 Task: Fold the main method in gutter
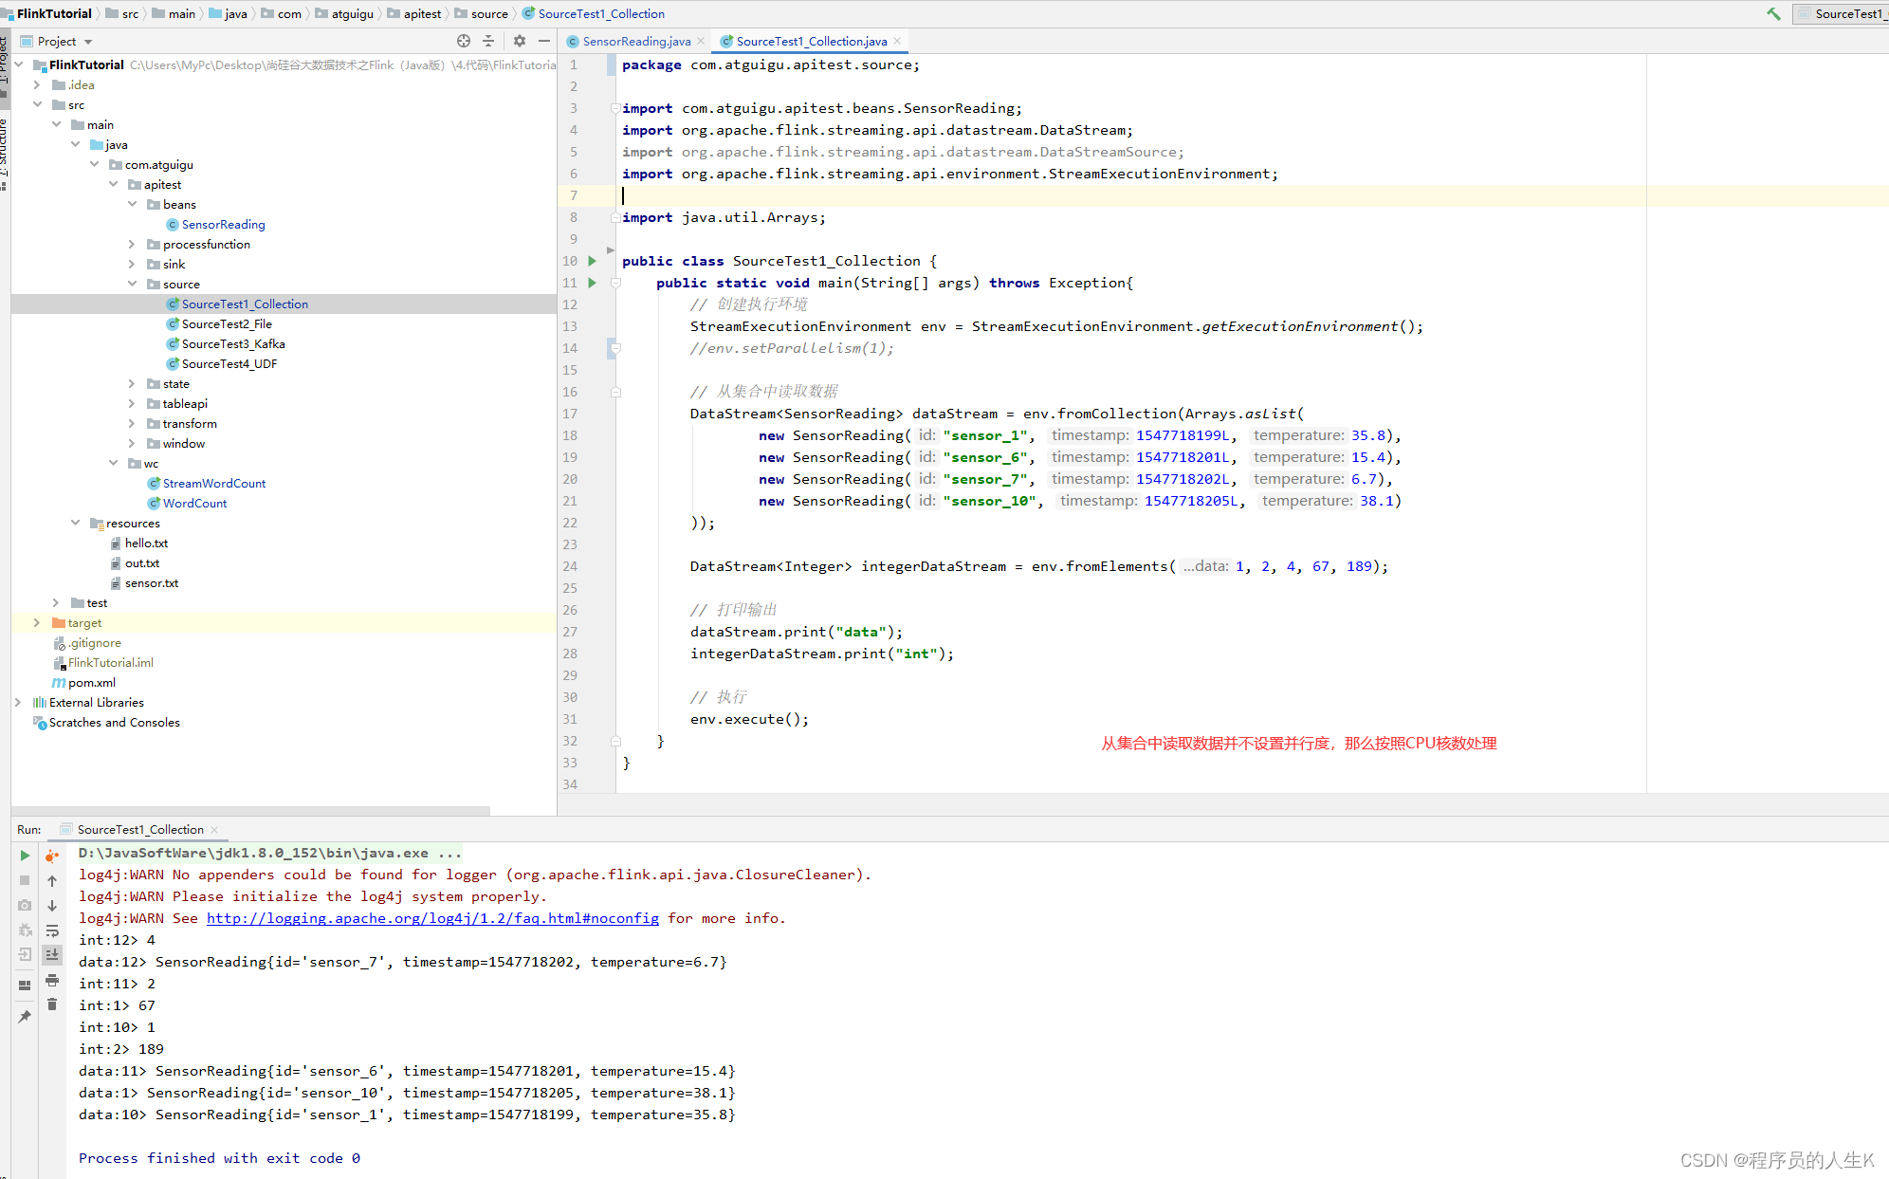coord(616,283)
